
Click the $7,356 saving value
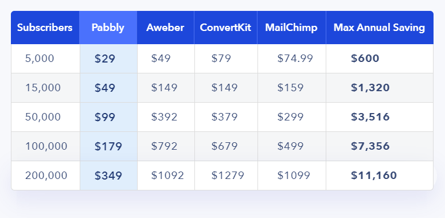point(370,146)
